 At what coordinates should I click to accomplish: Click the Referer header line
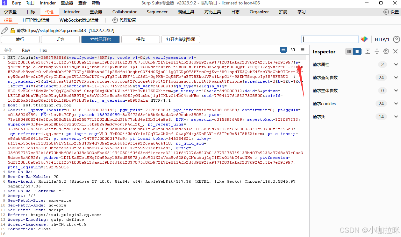click(x=55, y=215)
